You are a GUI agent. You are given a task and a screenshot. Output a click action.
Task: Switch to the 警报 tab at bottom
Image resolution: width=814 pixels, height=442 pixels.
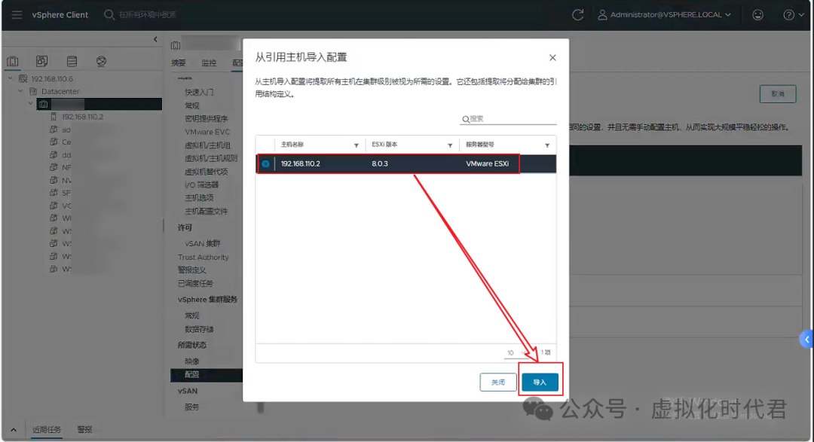tap(84, 429)
